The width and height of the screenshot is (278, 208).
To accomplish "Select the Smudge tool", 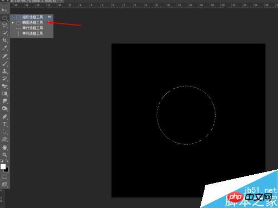I will click(x=4, y=101).
